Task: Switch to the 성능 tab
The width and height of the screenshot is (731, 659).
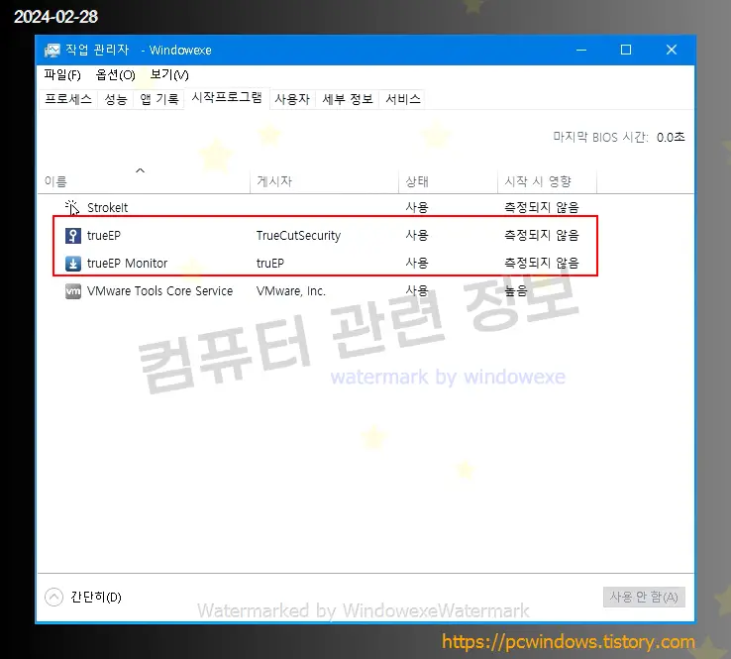Action: point(116,99)
